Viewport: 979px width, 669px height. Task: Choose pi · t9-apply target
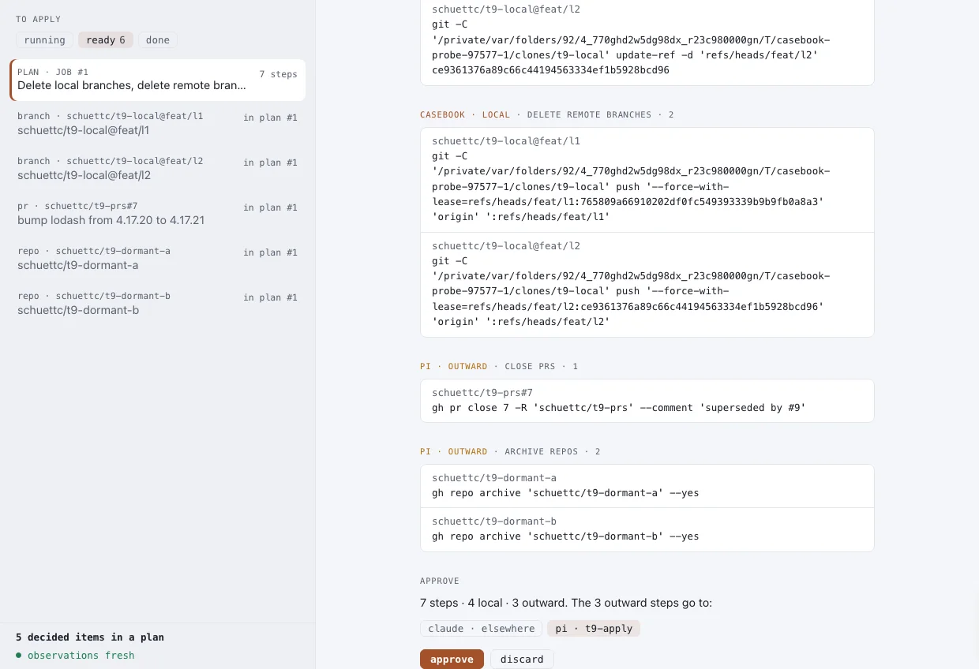[x=594, y=629]
